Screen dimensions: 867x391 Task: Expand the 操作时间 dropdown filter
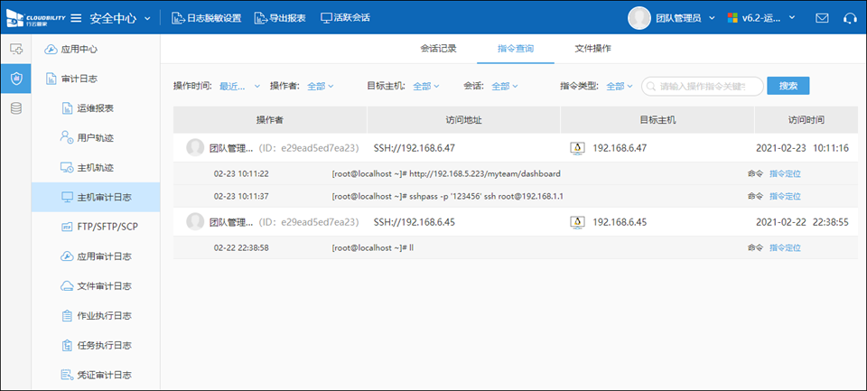239,87
